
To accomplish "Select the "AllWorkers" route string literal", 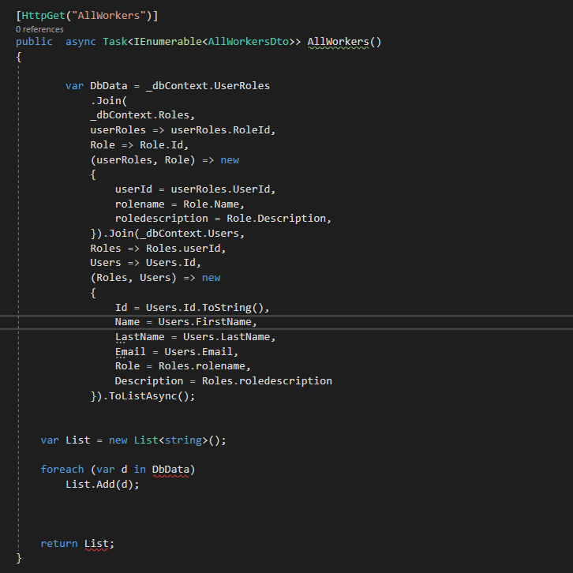I will [109, 15].
